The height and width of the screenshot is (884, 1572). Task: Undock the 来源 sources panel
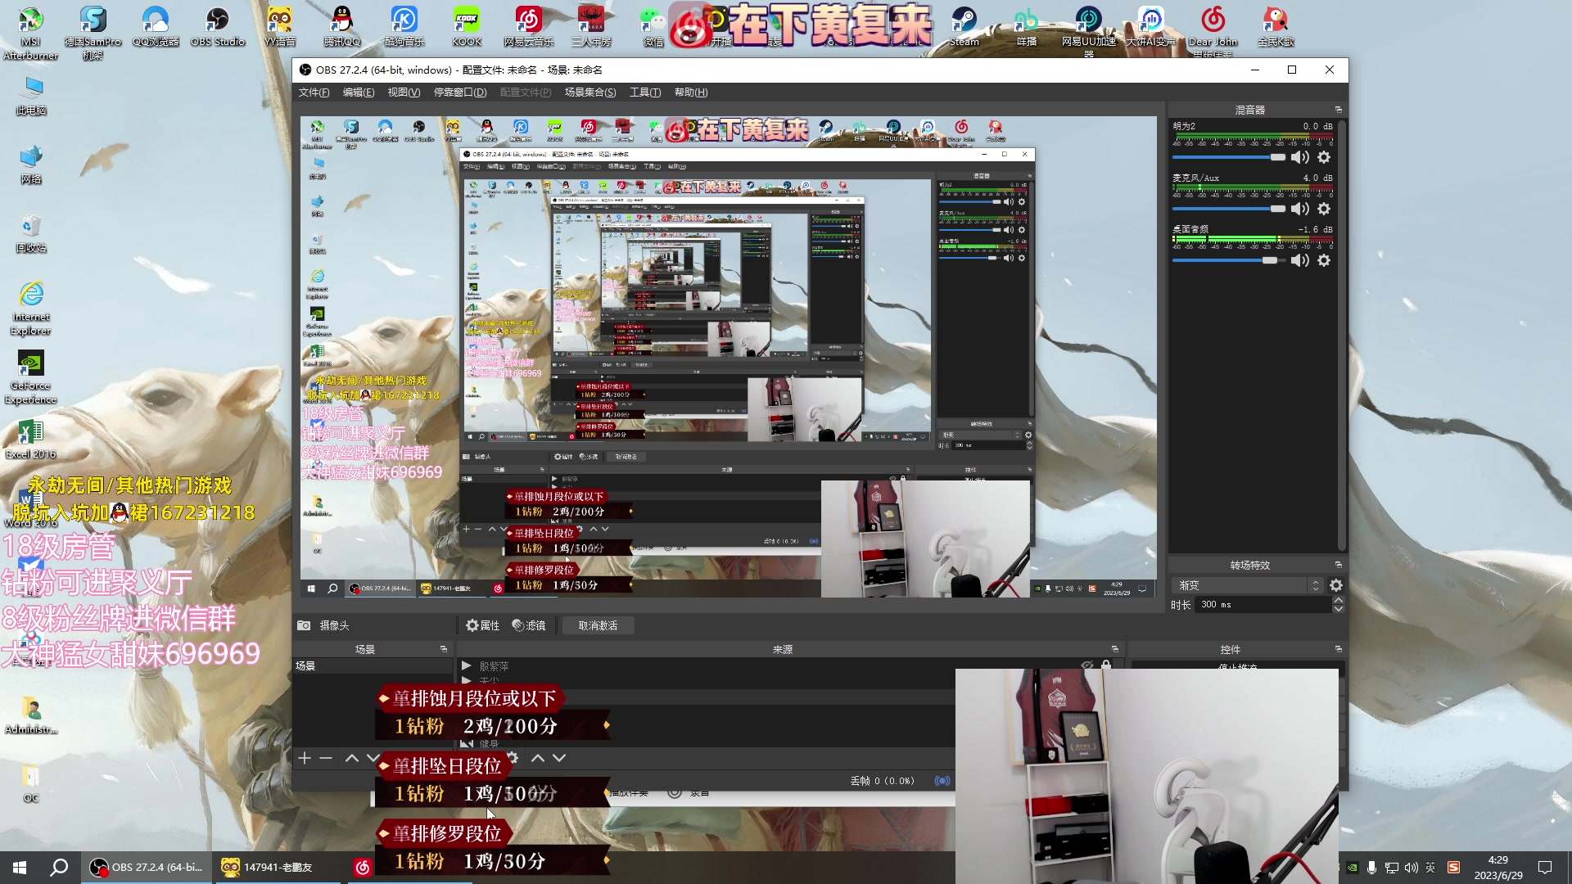tap(1114, 649)
